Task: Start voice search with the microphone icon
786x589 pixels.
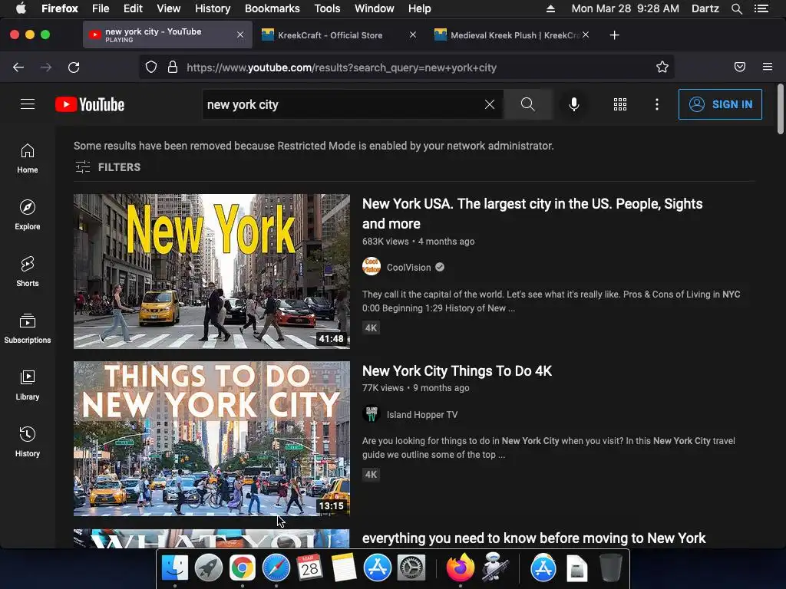Action: coord(574,104)
